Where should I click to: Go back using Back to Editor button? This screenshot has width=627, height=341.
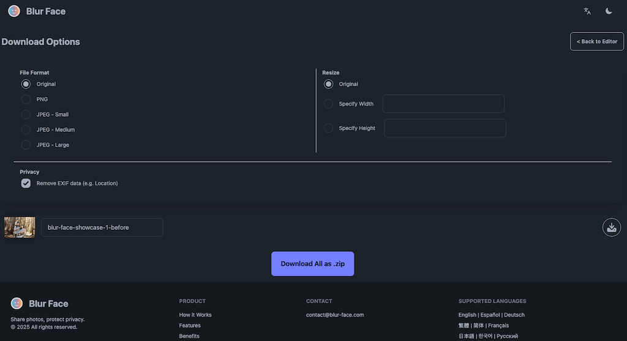[596, 42]
